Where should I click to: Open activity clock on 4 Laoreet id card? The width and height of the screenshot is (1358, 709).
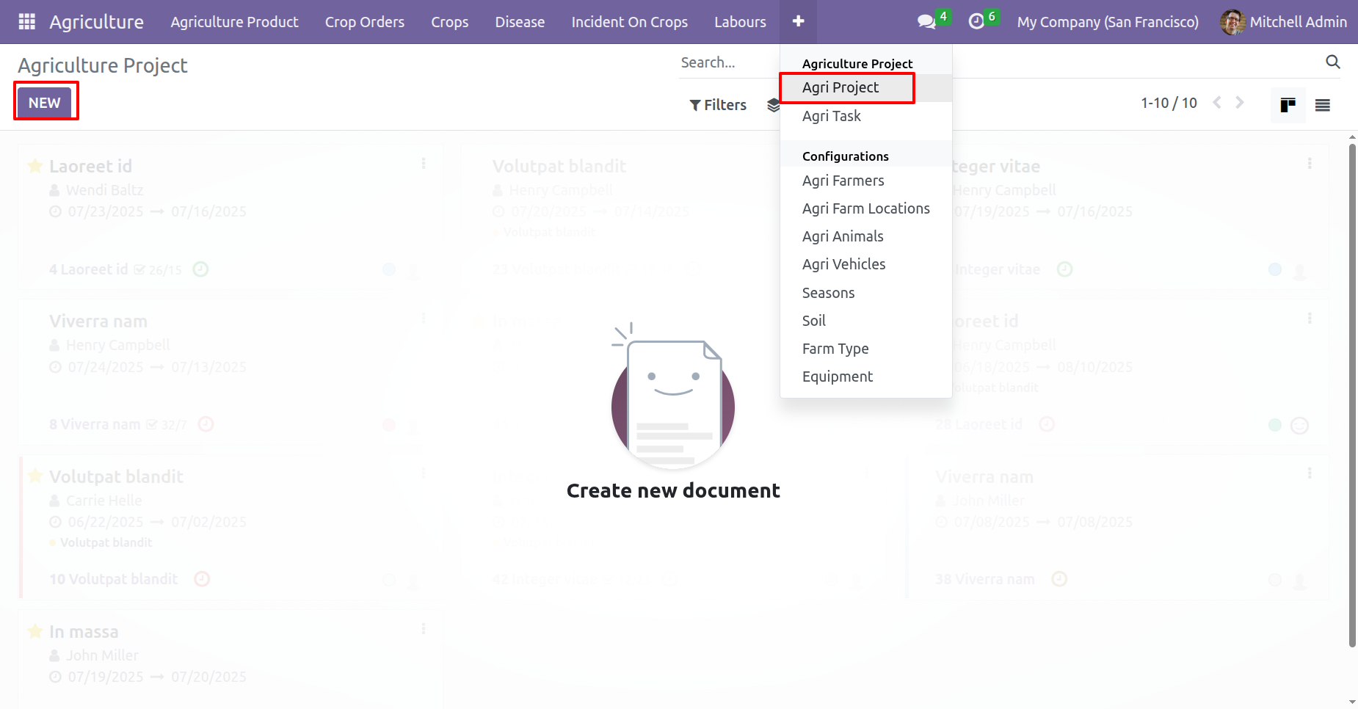[x=200, y=269]
